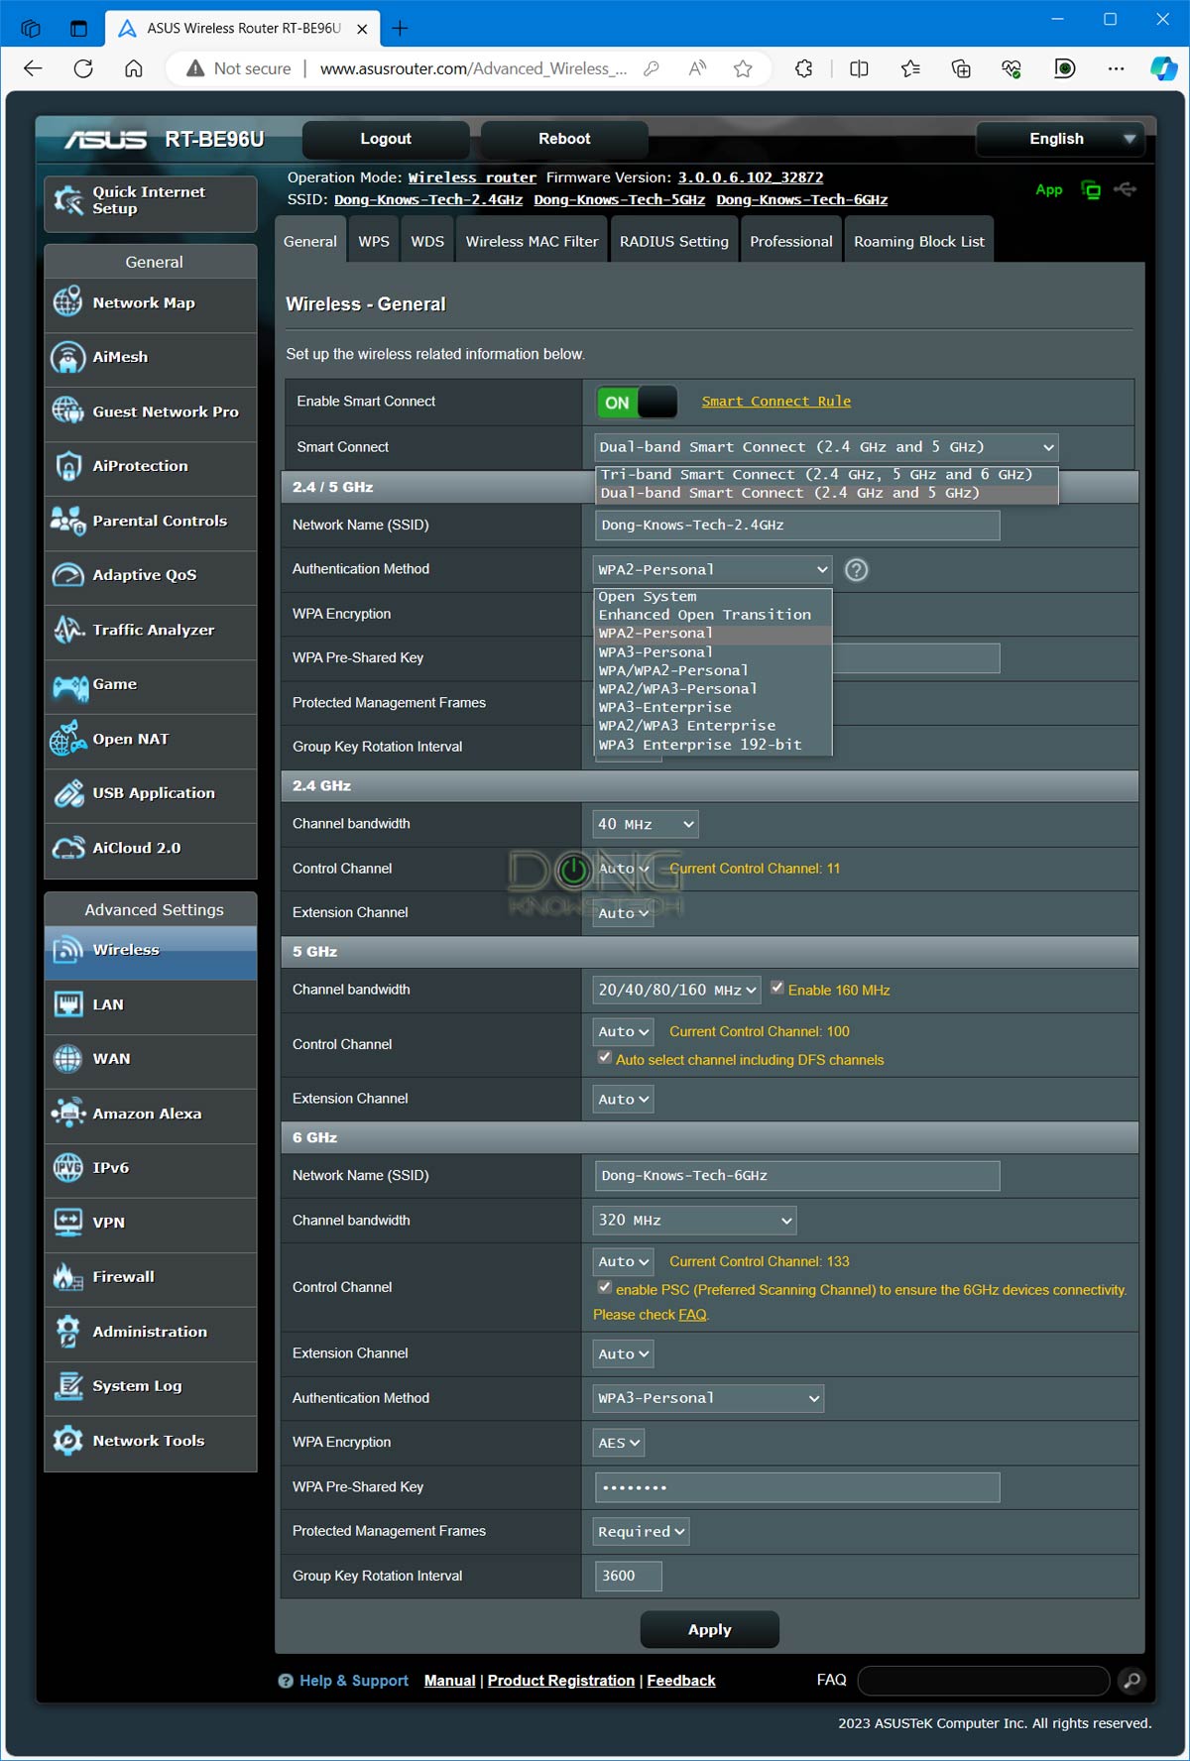Refresh the browser page
The height and width of the screenshot is (1761, 1190).
[x=83, y=68]
